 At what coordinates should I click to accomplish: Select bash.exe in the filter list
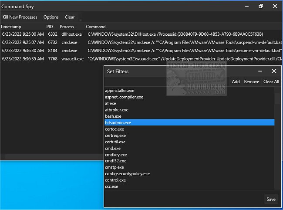189,116
